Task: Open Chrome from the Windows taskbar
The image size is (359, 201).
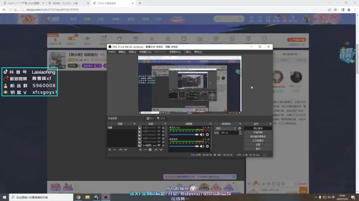Action: click(78, 197)
